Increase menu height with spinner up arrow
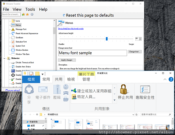 click(140, 38)
